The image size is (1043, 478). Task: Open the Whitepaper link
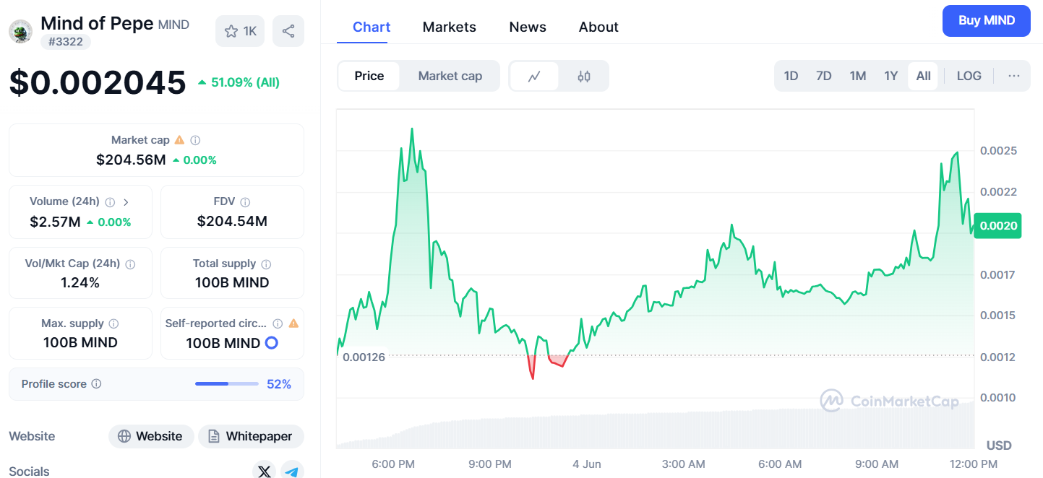point(251,436)
